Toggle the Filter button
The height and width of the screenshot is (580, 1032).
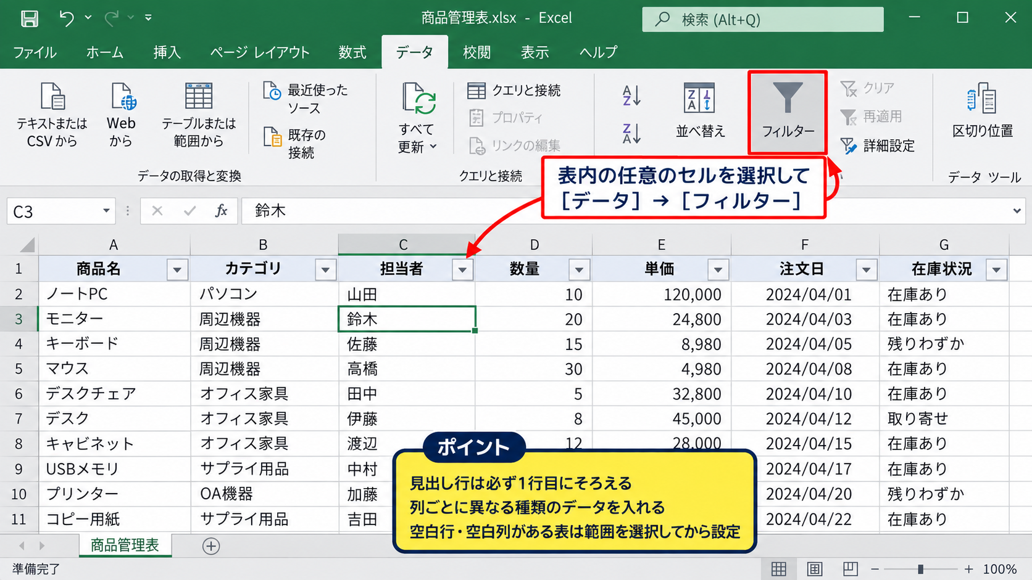788,112
